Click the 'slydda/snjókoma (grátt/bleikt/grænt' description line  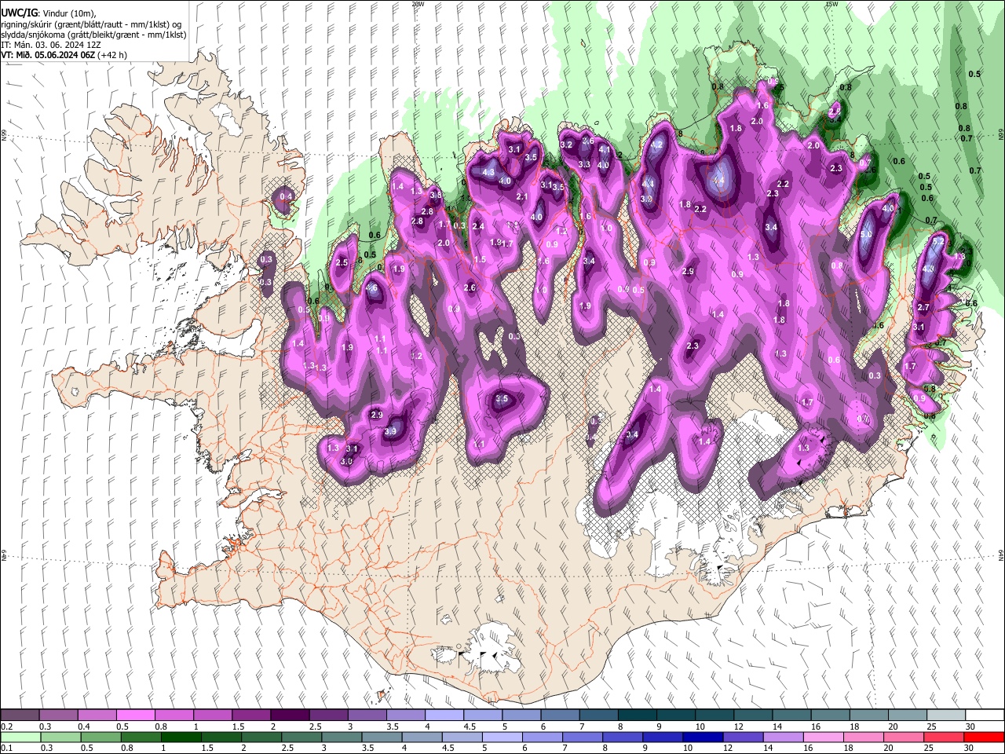pos(93,35)
